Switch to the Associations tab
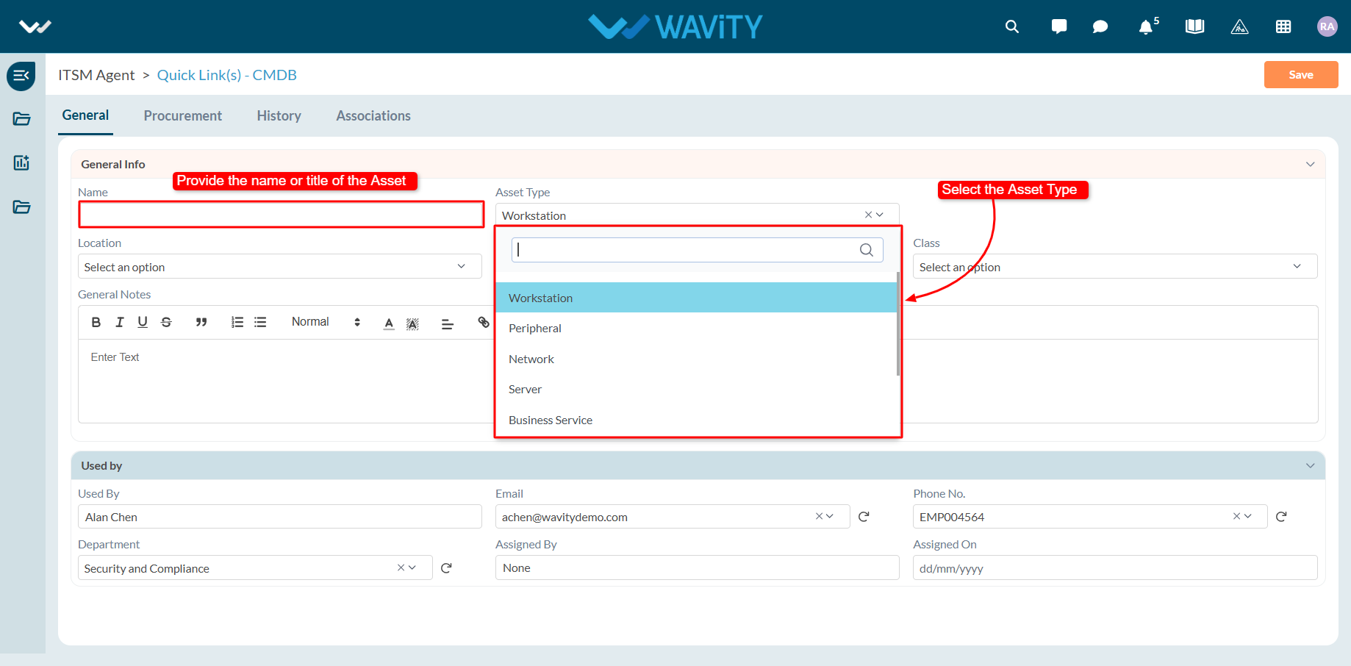The width and height of the screenshot is (1351, 666). pyautogui.click(x=373, y=116)
